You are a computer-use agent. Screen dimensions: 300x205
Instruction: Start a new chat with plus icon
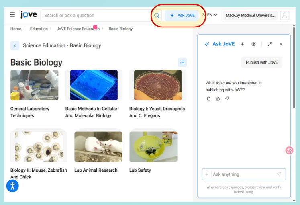click(242, 44)
